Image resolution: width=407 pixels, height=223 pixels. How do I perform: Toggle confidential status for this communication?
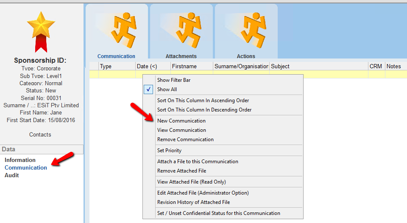coord(218,213)
